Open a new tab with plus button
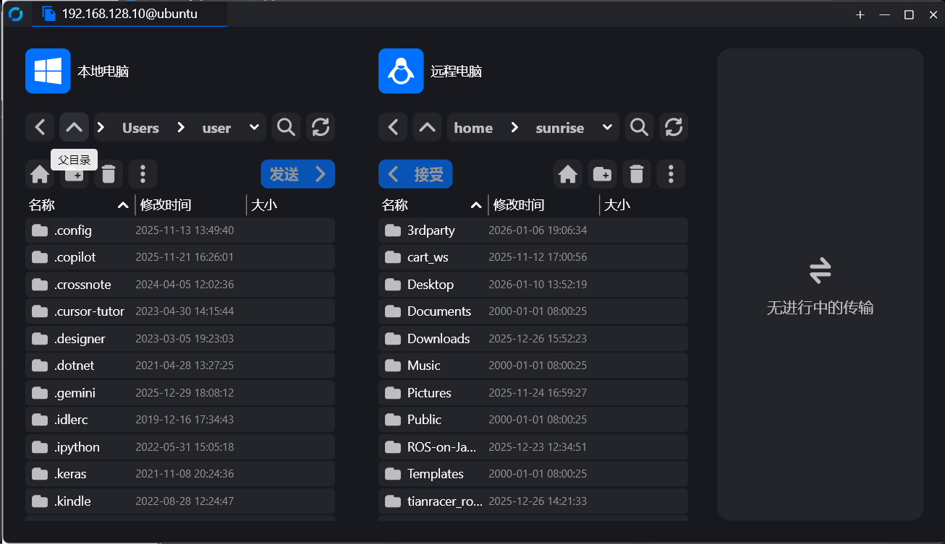945x544 pixels. (x=860, y=14)
